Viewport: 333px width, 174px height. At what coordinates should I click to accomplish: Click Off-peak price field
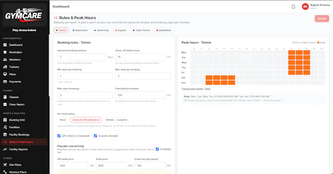pyautogui.click(x=72, y=166)
